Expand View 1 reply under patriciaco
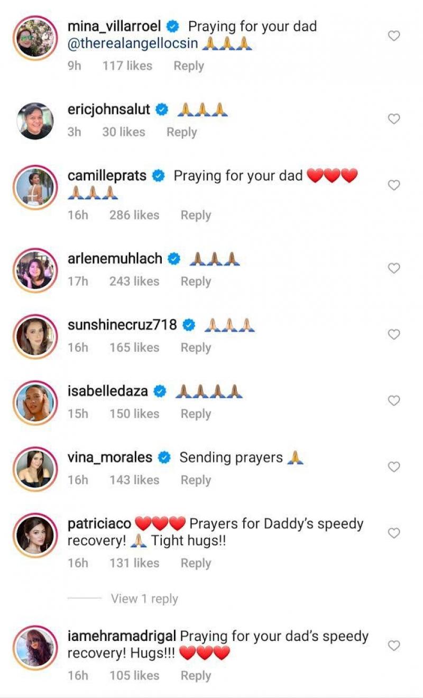 [x=144, y=599]
